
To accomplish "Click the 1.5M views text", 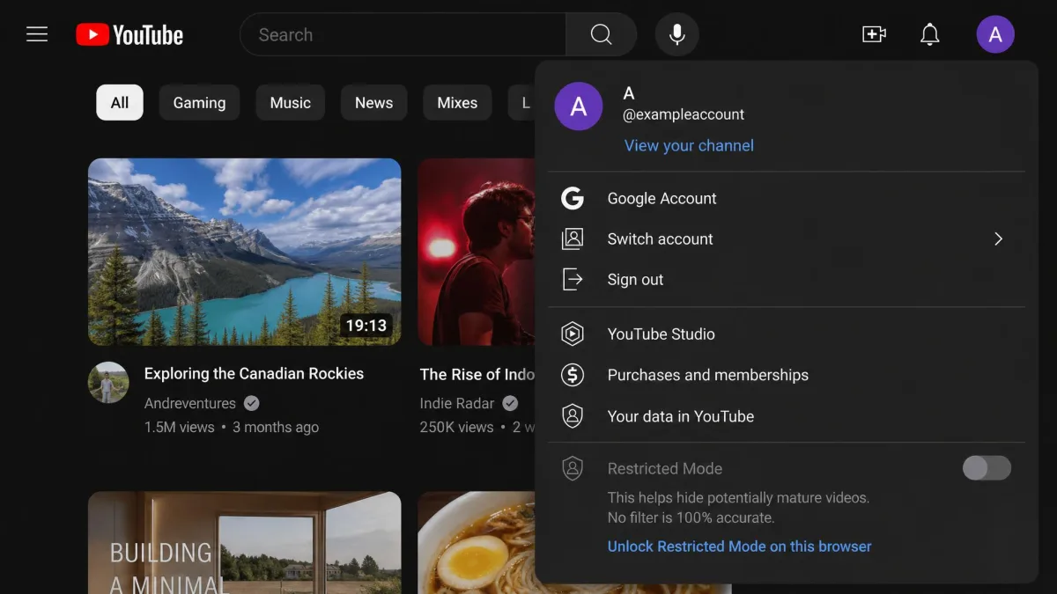I will [179, 427].
